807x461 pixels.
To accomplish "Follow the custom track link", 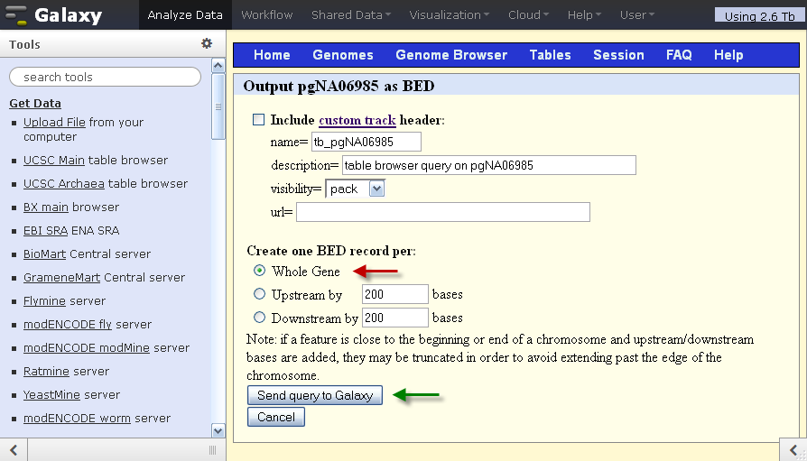I will point(357,120).
